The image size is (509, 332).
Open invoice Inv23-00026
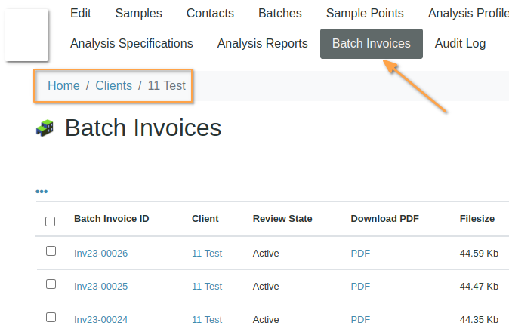coord(100,254)
